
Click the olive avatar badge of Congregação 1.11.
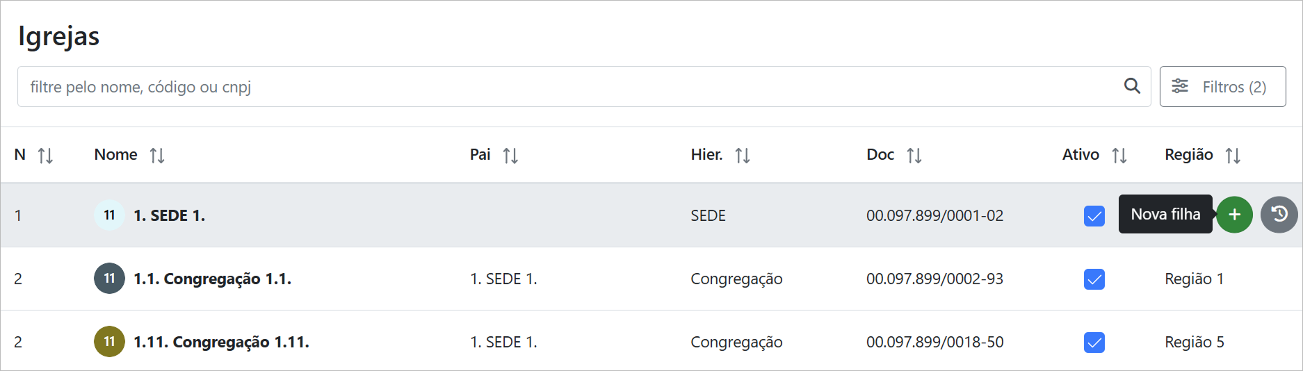109,342
